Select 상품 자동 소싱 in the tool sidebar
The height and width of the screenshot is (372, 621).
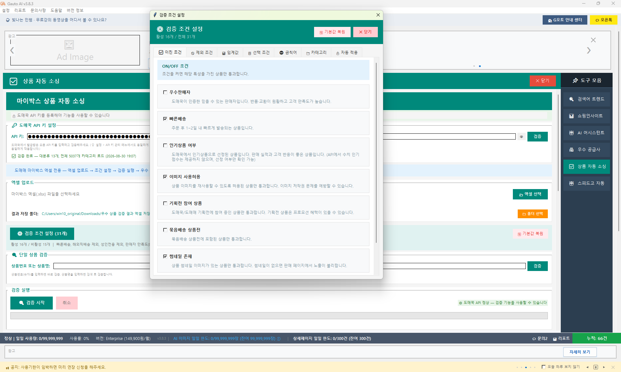coord(586,166)
